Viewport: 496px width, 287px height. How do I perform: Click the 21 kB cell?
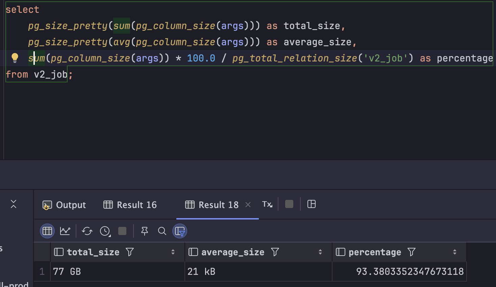258,271
